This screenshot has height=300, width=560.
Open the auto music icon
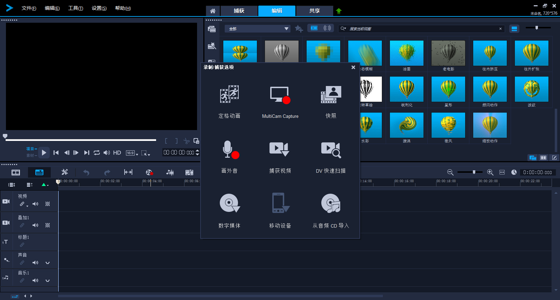(189, 172)
